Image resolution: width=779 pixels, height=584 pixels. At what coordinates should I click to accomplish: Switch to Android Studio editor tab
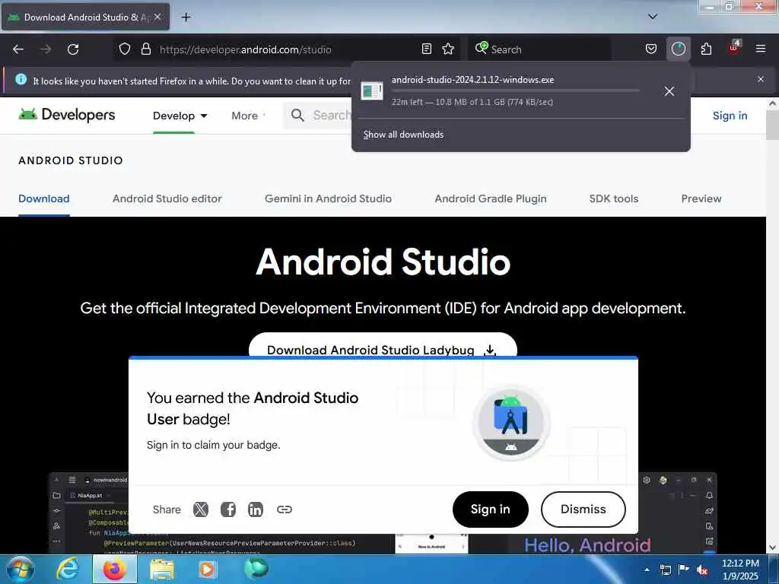pos(167,198)
